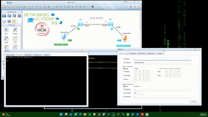208x117 pixels.
Task: Click the Save As toolbar icon
Action: coord(20,6)
